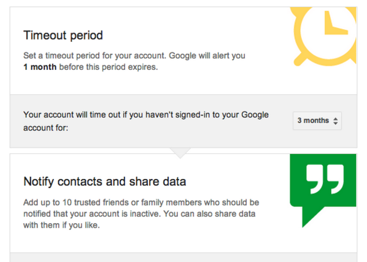Image resolution: width=367 pixels, height=262 pixels.
Task: Select the Timeout period heading
Action: tap(63, 35)
